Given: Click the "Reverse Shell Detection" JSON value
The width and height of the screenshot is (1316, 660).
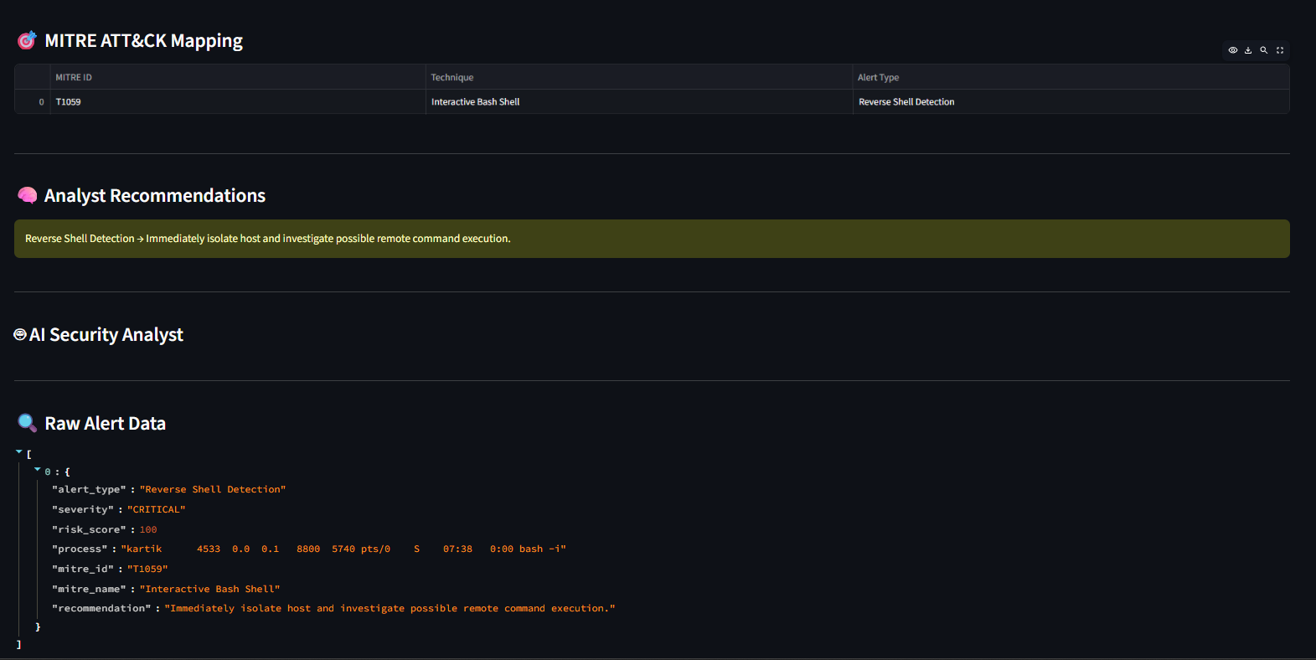Looking at the screenshot, I should click(x=213, y=489).
